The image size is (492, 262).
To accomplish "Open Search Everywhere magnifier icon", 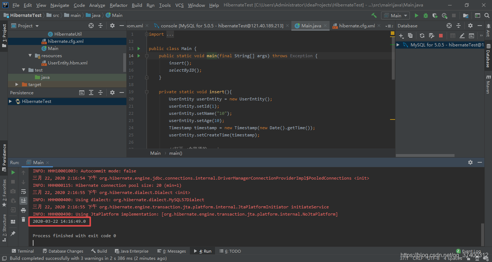I will click(x=487, y=15).
